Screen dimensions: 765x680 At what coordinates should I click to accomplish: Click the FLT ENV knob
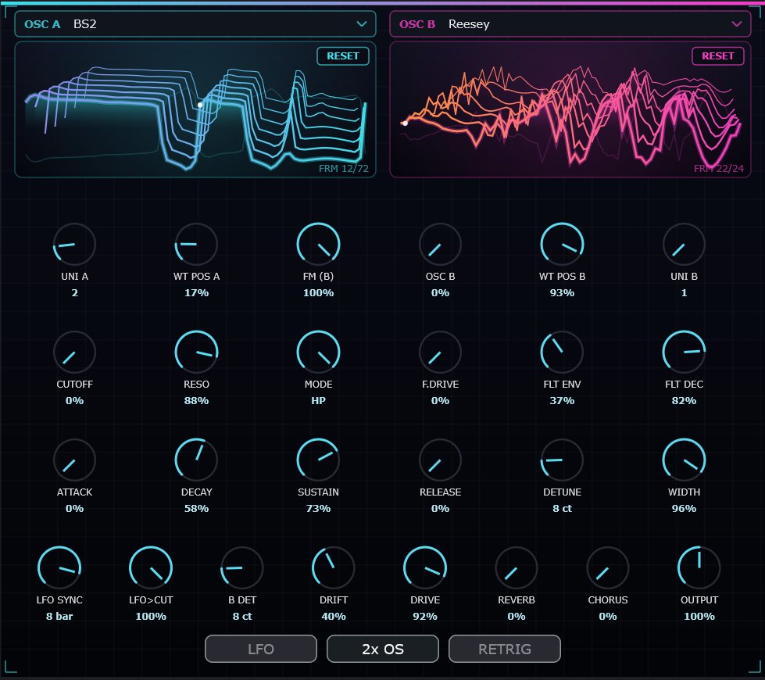click(562, 353)
